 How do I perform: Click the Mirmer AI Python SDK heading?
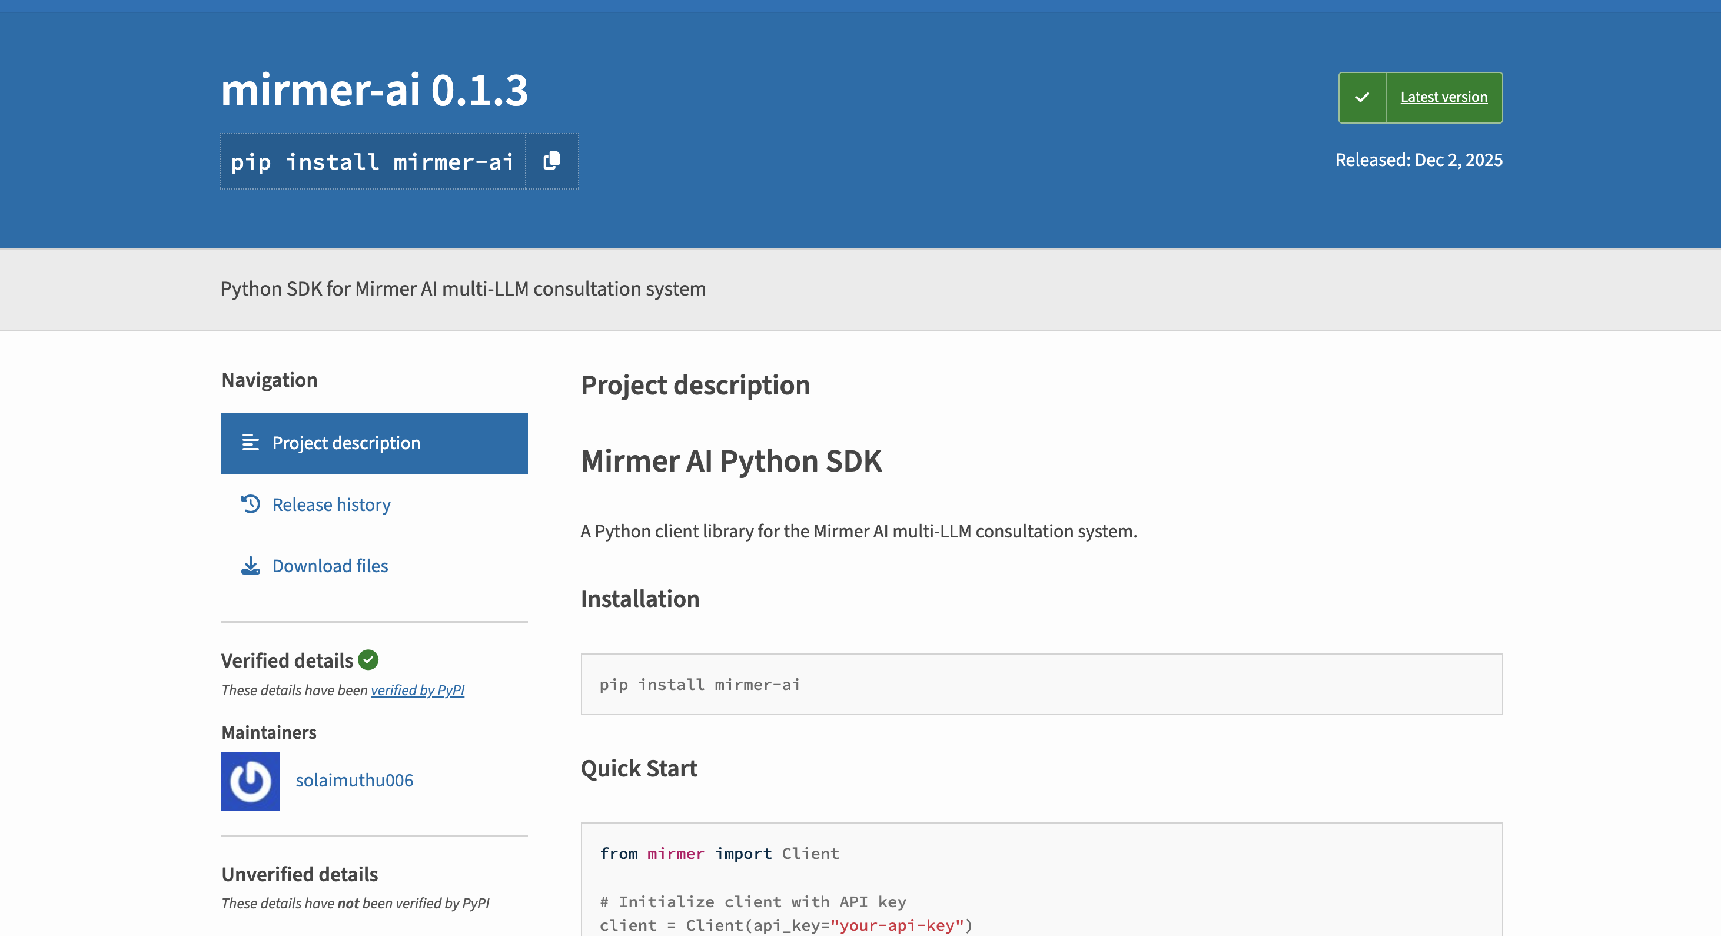pyautogui.click(x=731, y=461)
